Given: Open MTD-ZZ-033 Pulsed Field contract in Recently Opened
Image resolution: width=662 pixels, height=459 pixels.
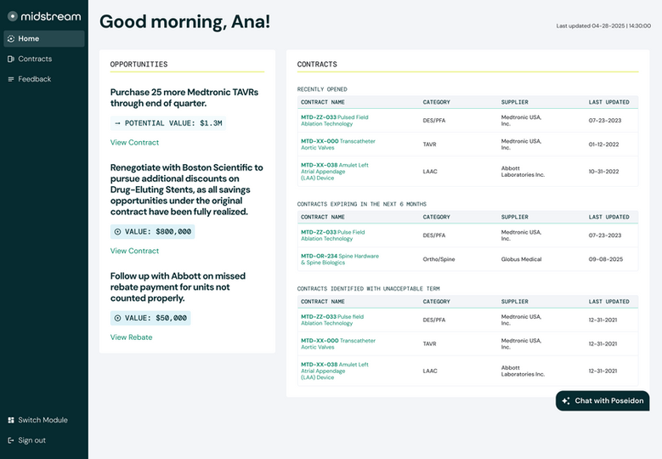Looking at the screenshot, I should [334, 121].
